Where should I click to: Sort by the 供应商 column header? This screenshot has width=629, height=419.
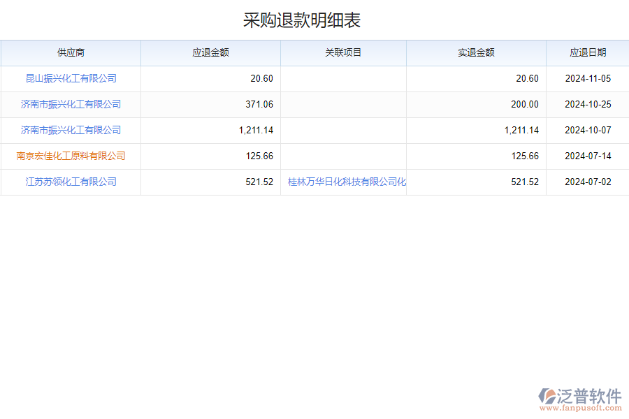coord(71,52)
